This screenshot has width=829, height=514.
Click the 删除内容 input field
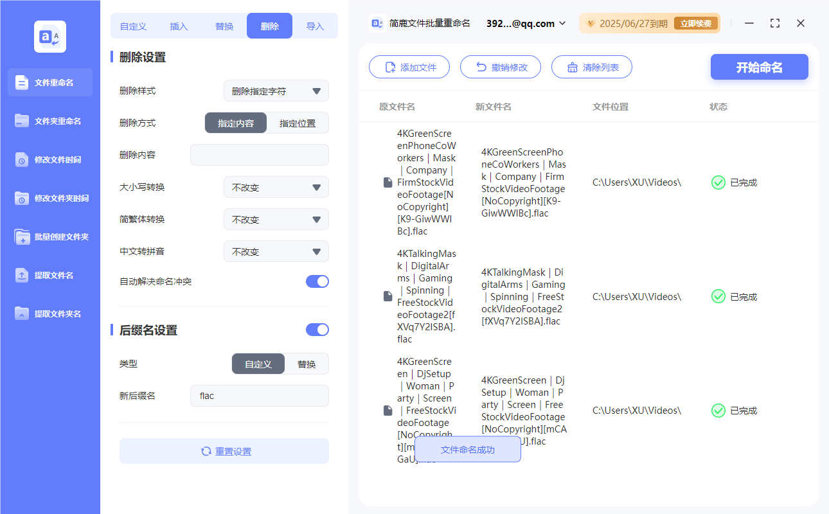pyautogui.click(x=259, y=155)
